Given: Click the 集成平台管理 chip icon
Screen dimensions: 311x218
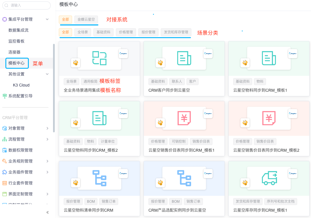Looking at the screenshot, I should tap(5, 19).
